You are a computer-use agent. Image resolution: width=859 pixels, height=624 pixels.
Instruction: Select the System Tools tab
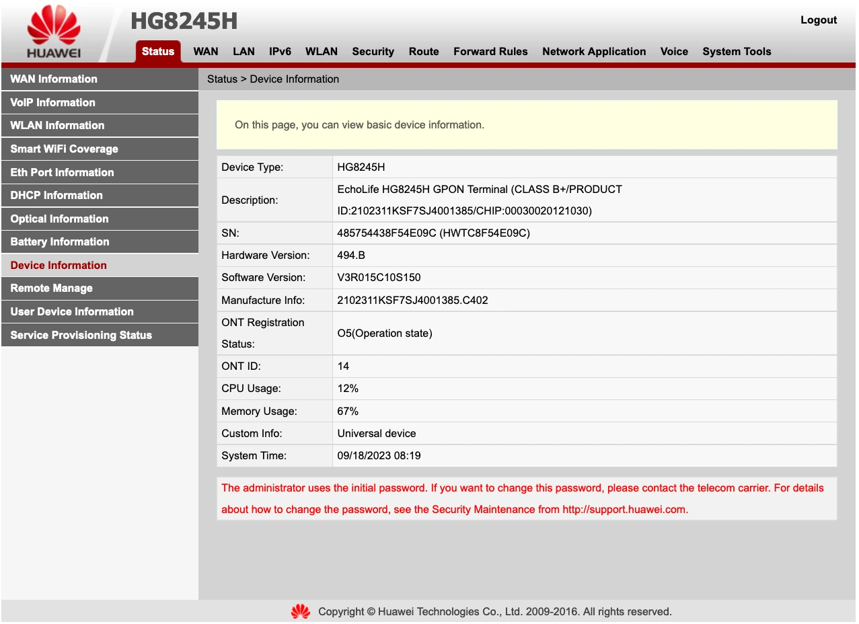737,52
